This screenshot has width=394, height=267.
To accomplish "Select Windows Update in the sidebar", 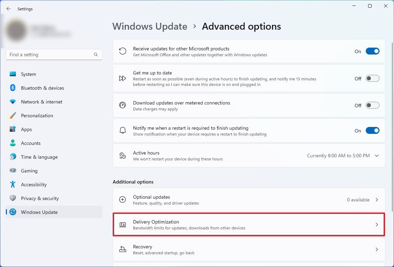I will coord(54,212).
